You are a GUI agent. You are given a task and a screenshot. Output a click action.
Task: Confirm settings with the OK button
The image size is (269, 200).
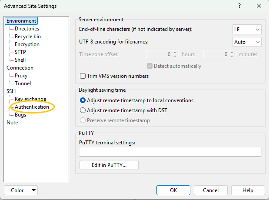pos(173,190)
